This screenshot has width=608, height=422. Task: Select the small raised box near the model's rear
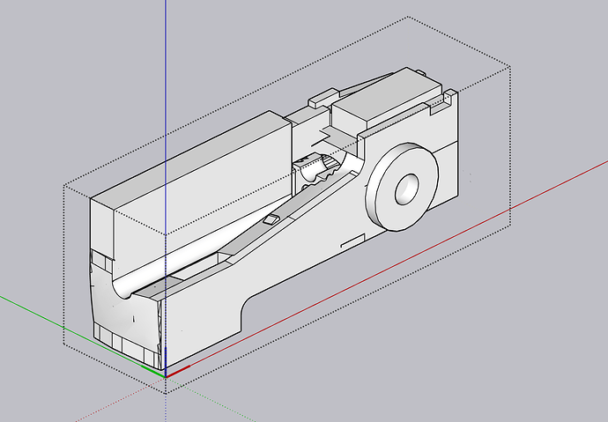click(388, 99)
